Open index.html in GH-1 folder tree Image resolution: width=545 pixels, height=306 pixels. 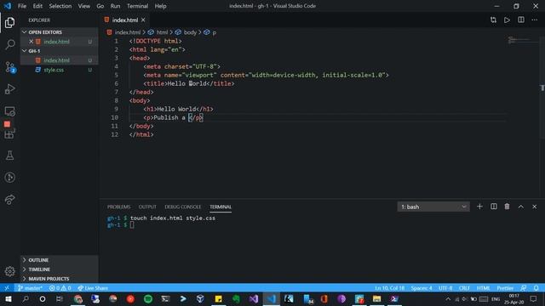pos(59,60)
